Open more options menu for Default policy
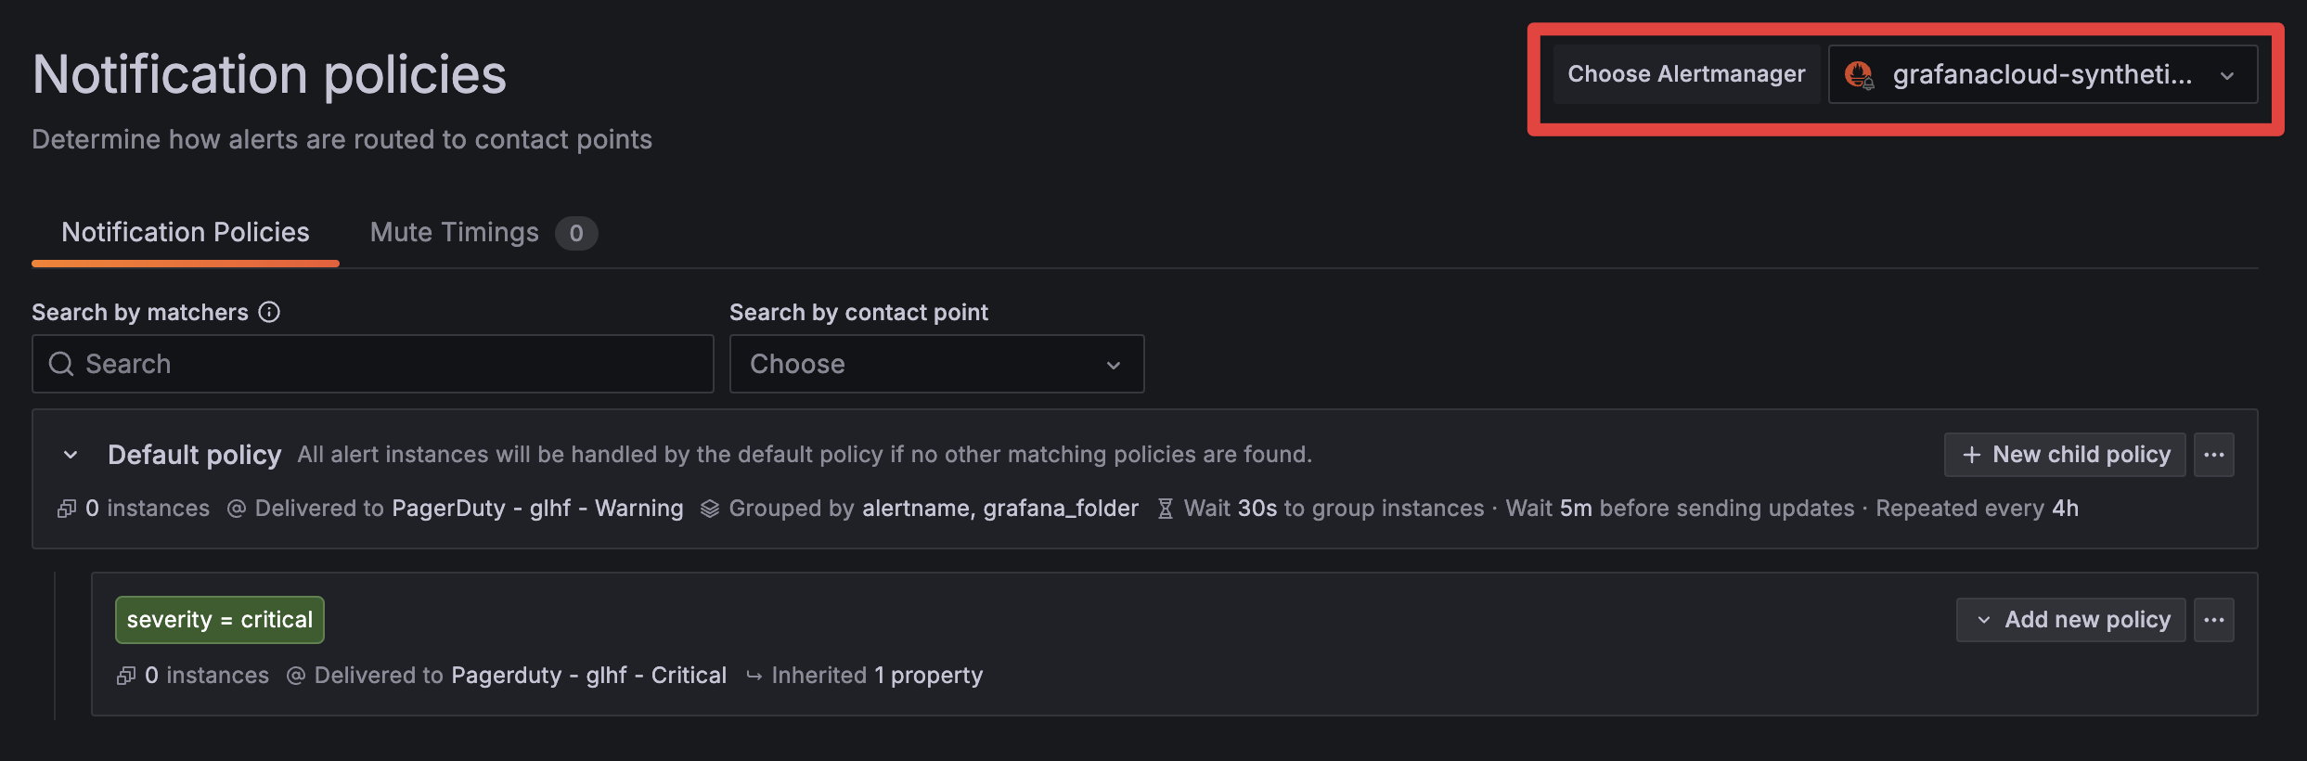 pyautogui.click(x=2214, y=455)
